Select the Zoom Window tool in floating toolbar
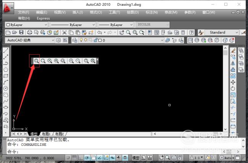Image resolution: width=248 pixels, height=163 pixels. point(36,61)
